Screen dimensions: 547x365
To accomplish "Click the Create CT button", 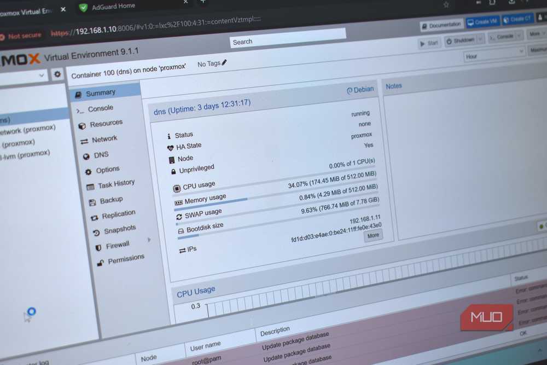I will click(517, 19).
